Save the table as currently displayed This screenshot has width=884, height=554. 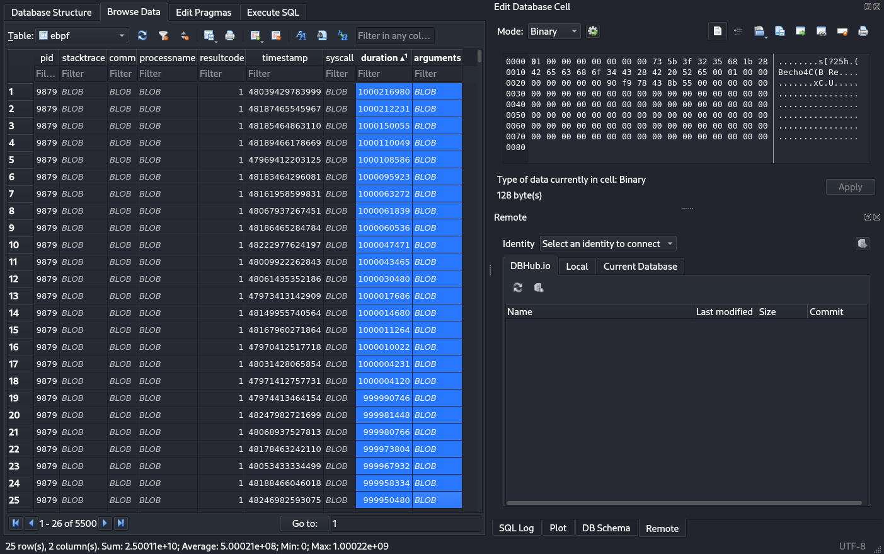click(x=209, y=35)
